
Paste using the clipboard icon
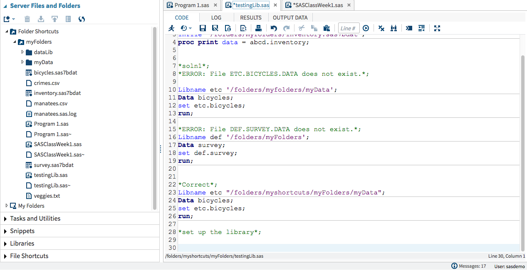coord(327,28)
